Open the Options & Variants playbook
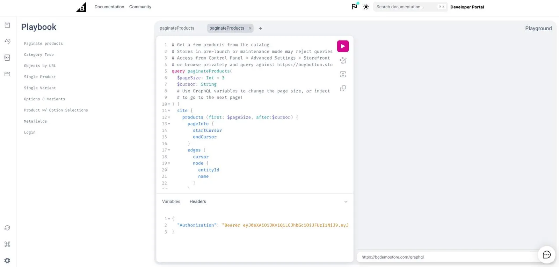Image resolution: width=559 pixels, height=267 pixels. 44,99
